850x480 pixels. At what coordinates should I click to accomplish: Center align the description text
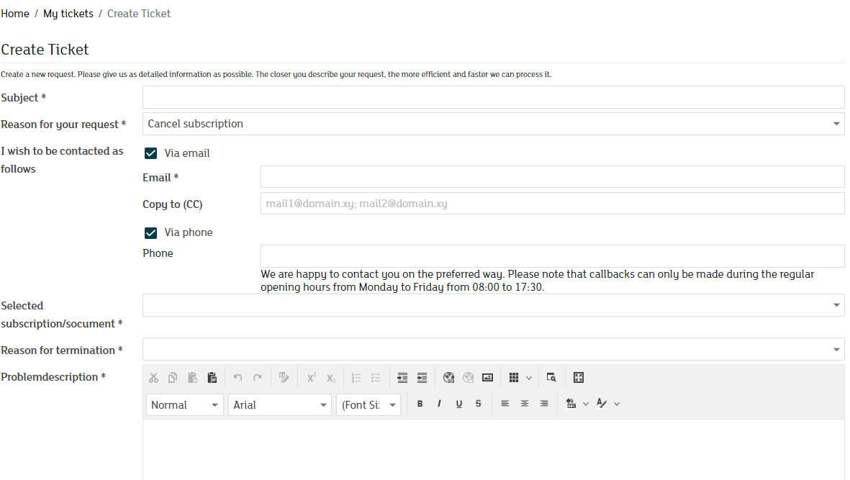point(525,404)
